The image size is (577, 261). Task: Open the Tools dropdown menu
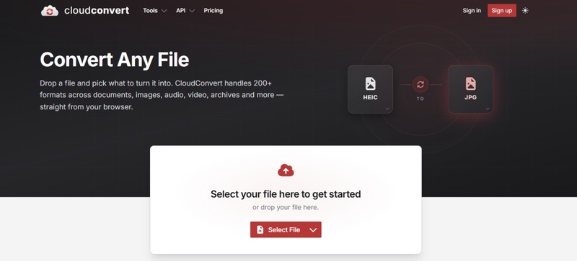click(154, 11)
